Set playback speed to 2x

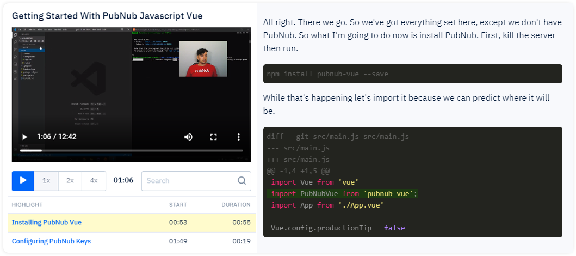[70, 181]
